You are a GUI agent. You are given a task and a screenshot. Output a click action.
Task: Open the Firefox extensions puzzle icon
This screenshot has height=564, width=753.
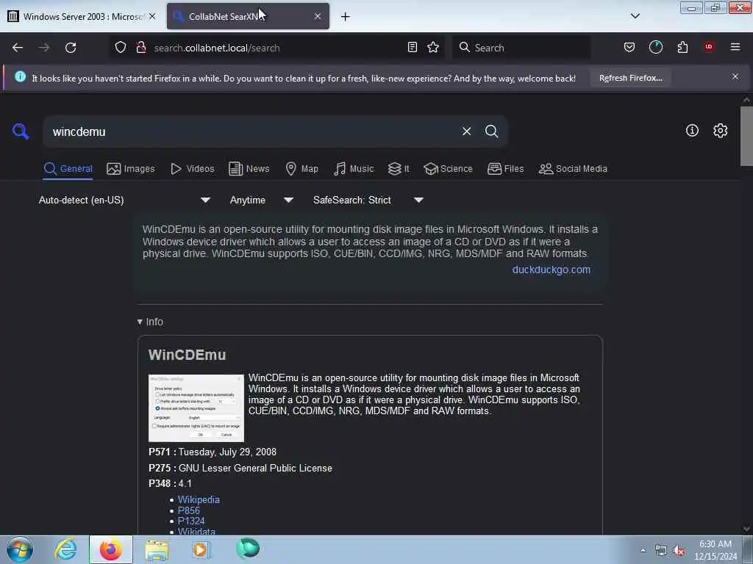[682, 48]
